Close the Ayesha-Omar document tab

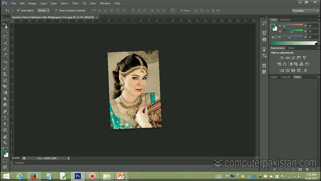pos(97,17)
